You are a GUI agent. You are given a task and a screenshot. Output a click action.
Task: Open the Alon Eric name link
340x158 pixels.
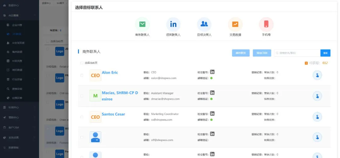[110, 73]
